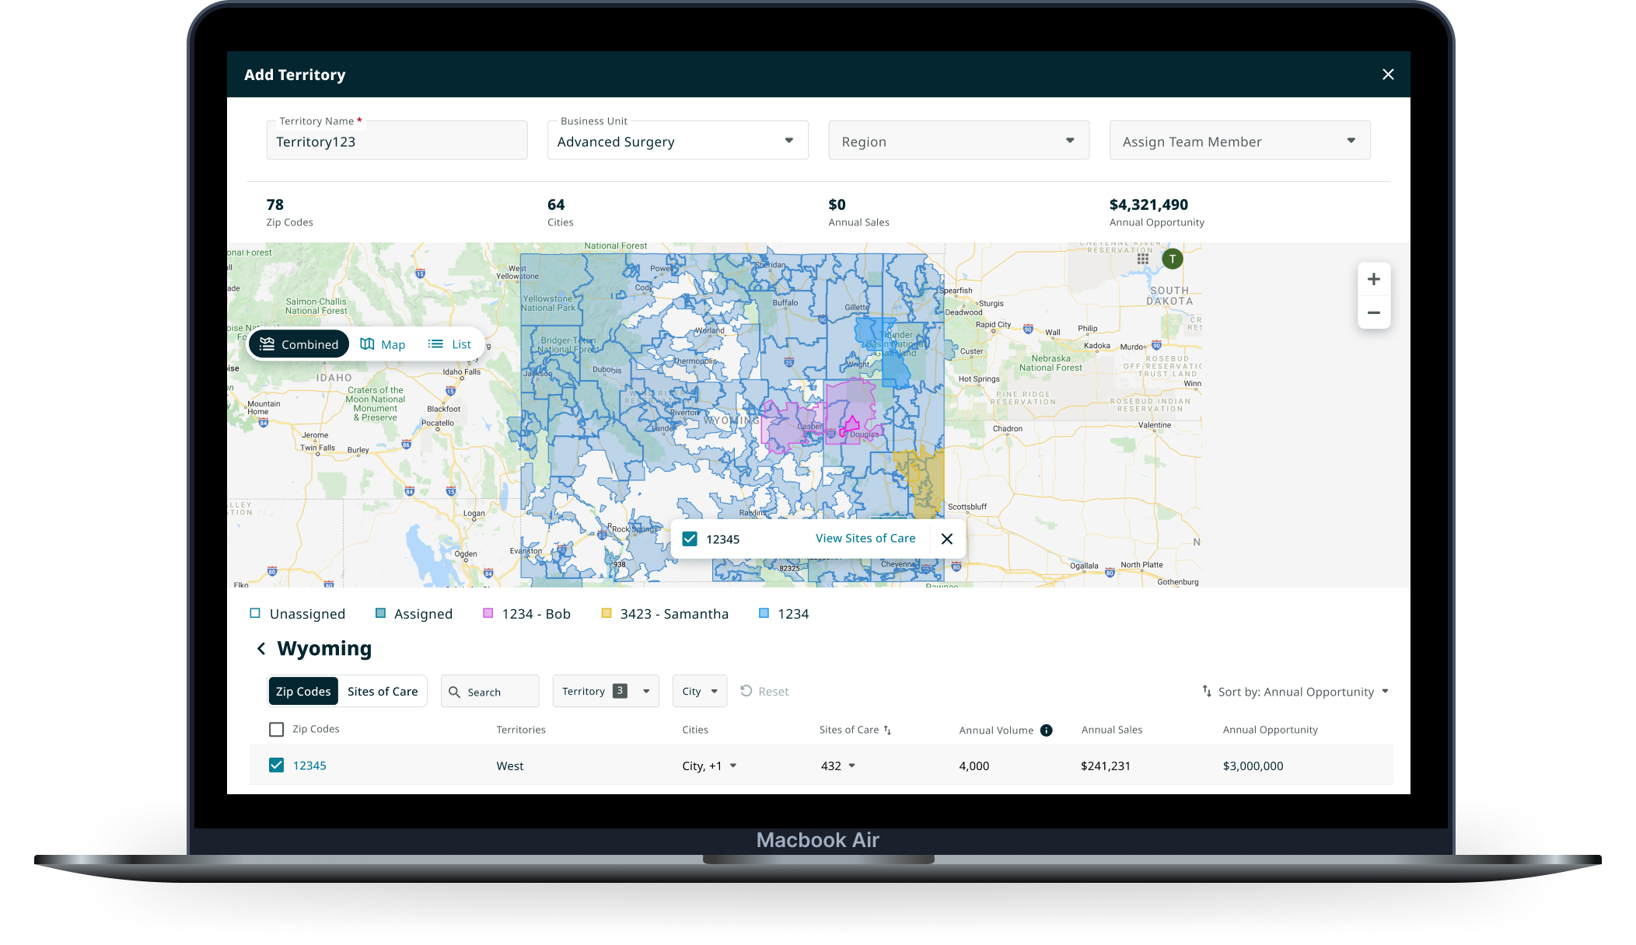Click the Annual Opportunity column header
Image resolution: width=1636 pixels, height=945 pixels.
click(1270, 730)
